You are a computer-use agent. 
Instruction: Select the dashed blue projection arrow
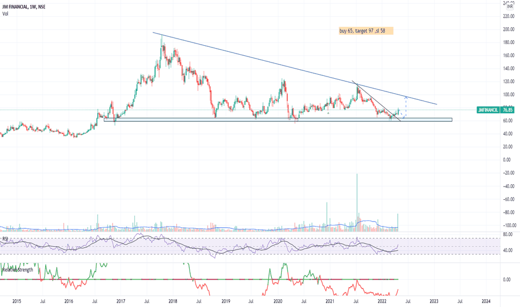(x=403, y=108)
